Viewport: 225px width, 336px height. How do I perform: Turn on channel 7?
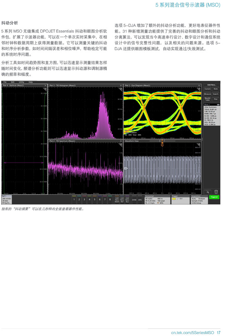[105, 199]
